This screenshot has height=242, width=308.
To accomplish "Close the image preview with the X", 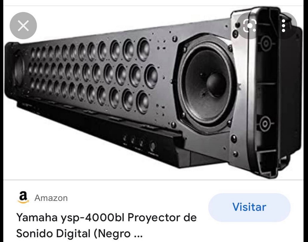I will click(x=23, y=26).
